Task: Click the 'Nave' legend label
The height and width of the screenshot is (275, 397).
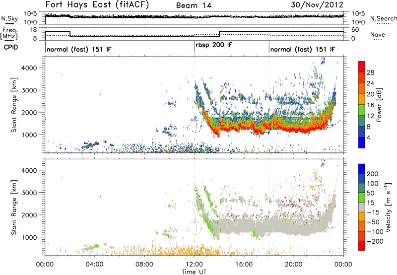Action: pos(378,34)
